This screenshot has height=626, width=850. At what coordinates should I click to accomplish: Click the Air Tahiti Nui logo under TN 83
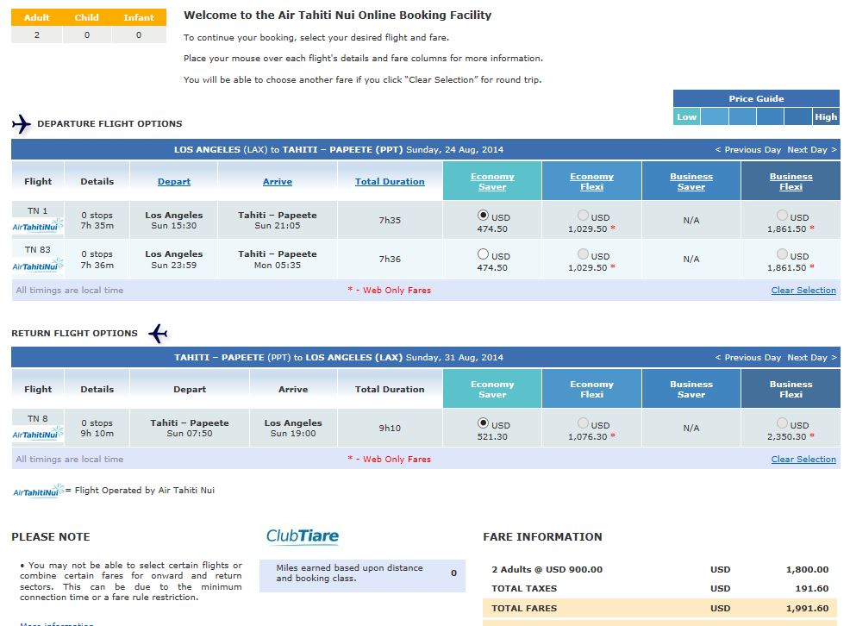[38, 265]
